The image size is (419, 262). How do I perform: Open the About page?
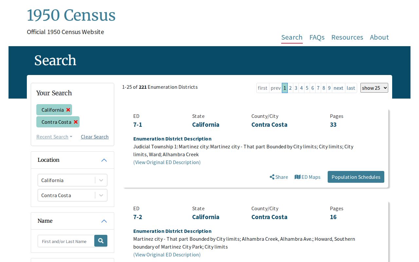point(379,37)
